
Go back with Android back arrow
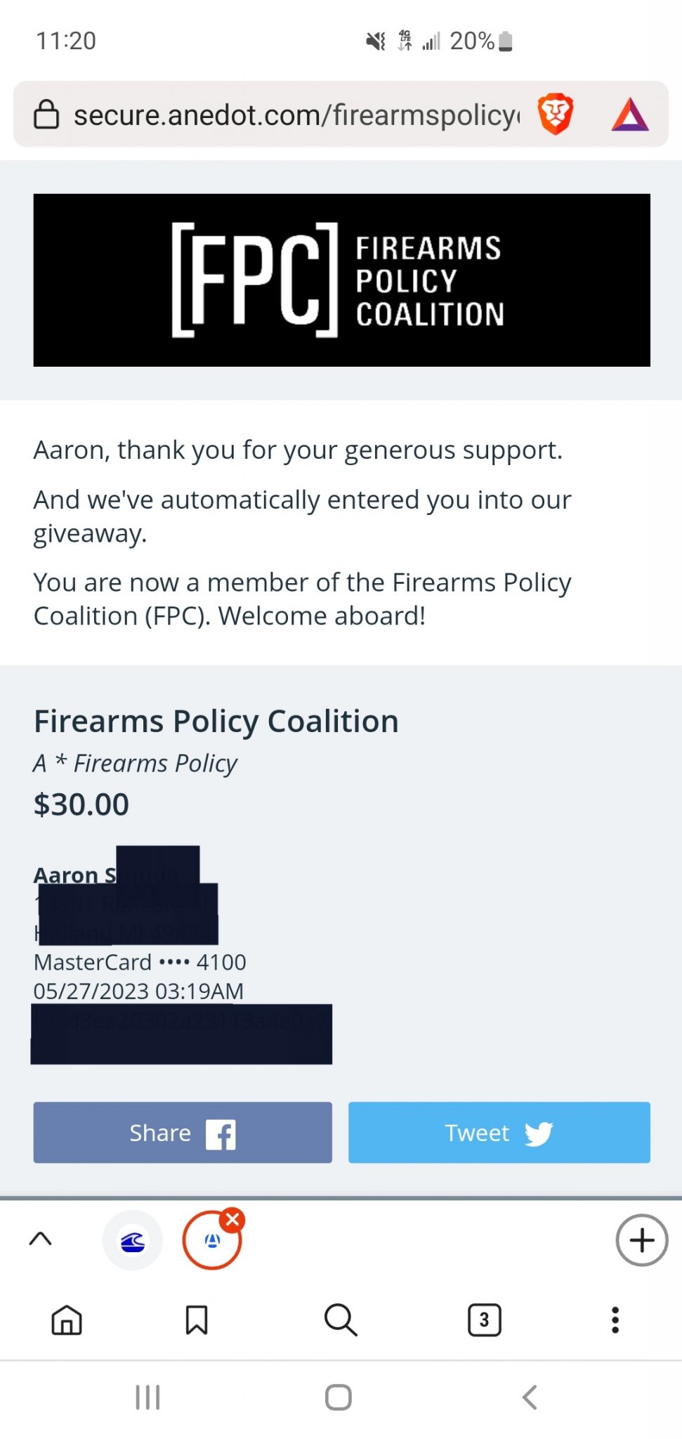pos(530,1398)
